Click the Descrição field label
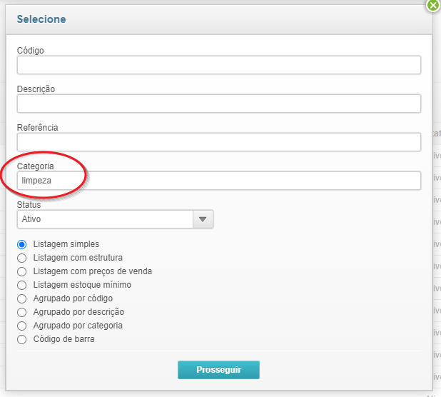The width and height of the screenshot is (441, 397). [x=36, y=89]
